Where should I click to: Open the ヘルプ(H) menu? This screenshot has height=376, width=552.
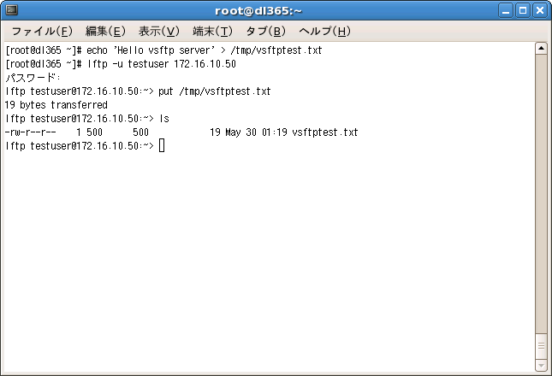[324, 31]
